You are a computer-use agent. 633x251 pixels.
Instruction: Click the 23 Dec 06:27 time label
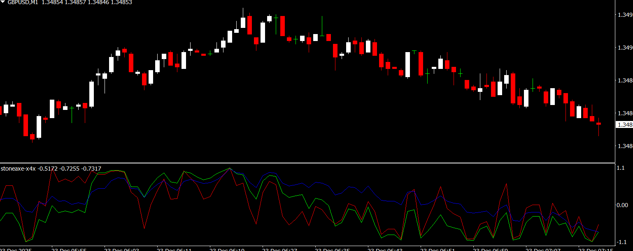click(279, 249)
